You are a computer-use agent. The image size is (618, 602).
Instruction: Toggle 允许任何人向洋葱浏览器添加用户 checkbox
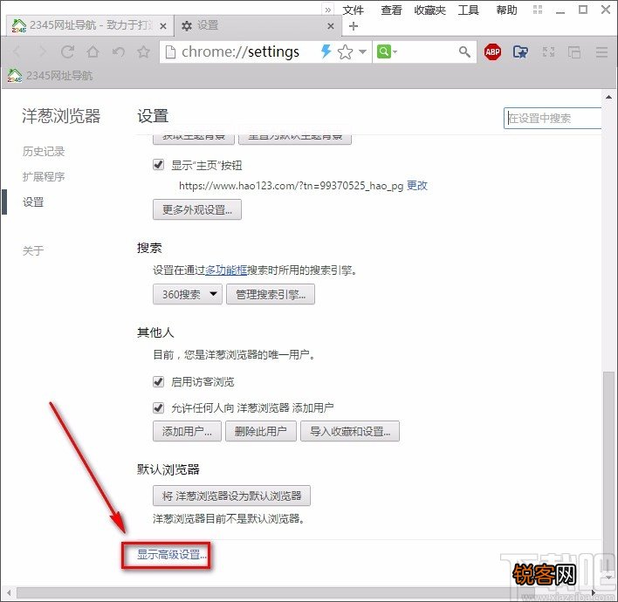tap(159, 407)
